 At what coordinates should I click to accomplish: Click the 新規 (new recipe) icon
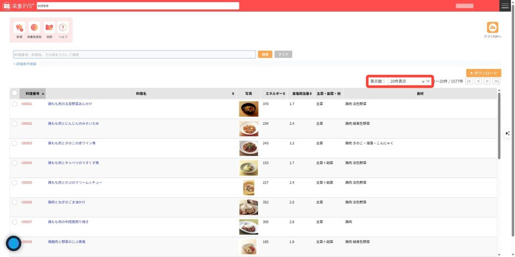(x=19, y=28)
